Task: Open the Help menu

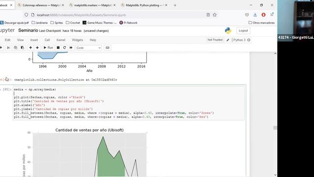Action: pyautogui.click(x=93, y=40)
